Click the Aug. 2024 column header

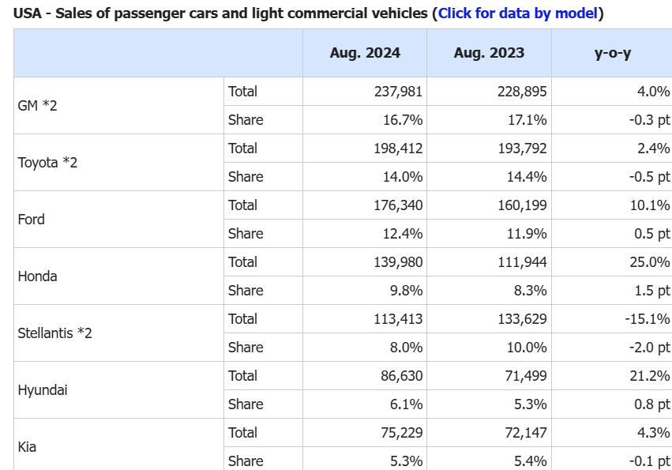tap(365, 53)
